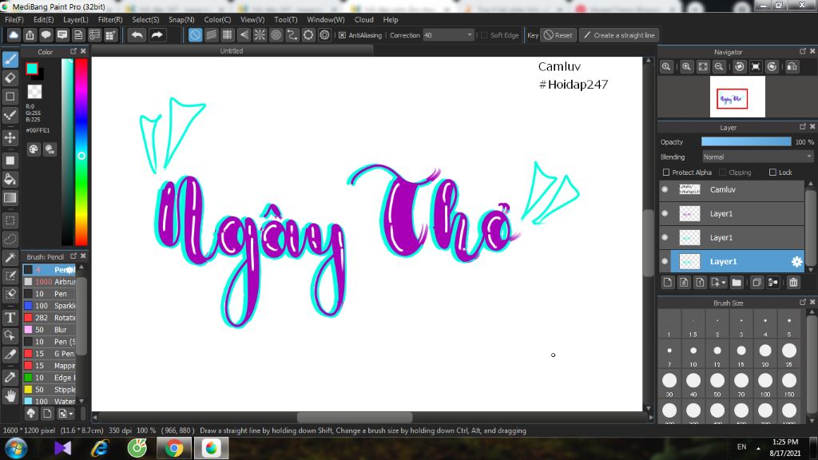Click the Undo arrow in toolbar
This screenshot has height=460, width=818.
(137, 35)
